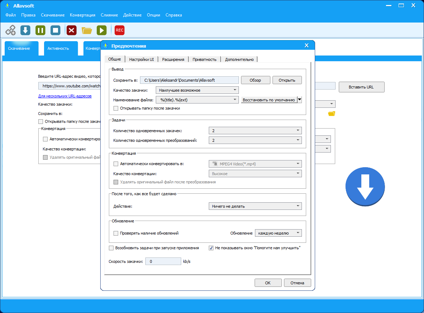Toggle "Проверять наличие обновлений" checkbox
Image resolution: width=424 pixels, height=313 pixels.
116,233
